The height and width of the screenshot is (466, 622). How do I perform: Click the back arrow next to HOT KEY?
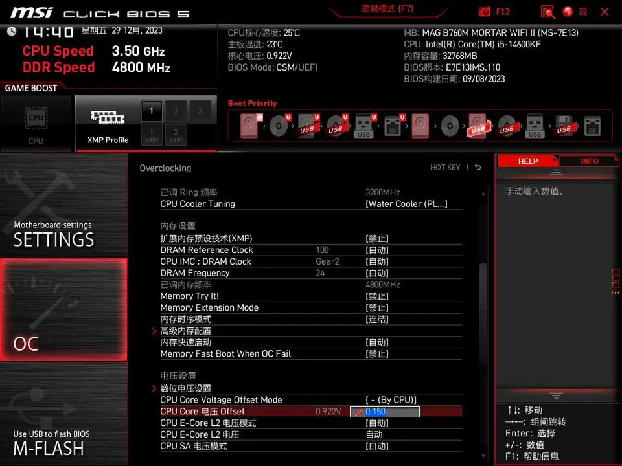(478, 167)
